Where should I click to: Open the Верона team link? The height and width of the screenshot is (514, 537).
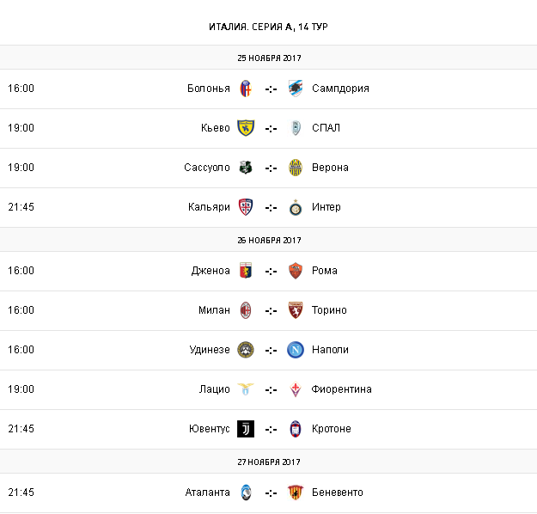331,168
